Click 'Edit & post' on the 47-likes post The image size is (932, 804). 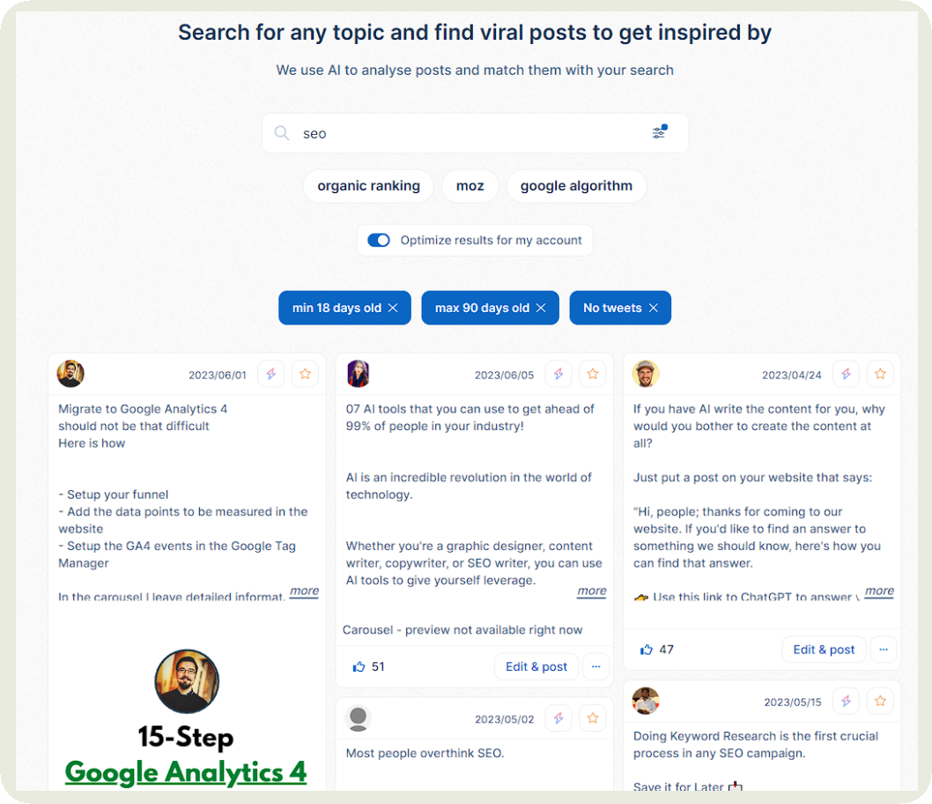click(824, 649)
